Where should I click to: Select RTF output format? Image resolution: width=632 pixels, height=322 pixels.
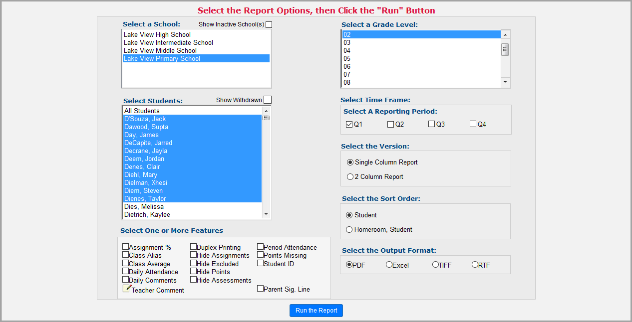(475, 265)
